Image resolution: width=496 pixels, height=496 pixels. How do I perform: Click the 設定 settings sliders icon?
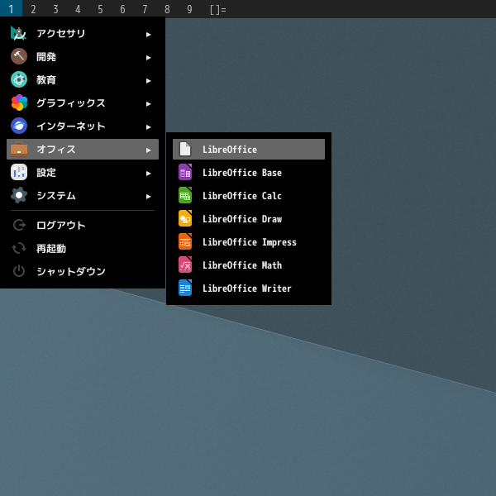tap(19, 173)
